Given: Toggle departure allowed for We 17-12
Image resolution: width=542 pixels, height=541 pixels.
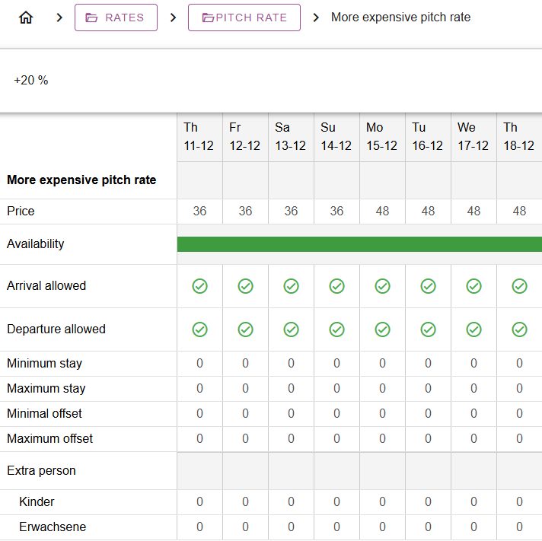Looking at the screenshot, I should point(473,329).
